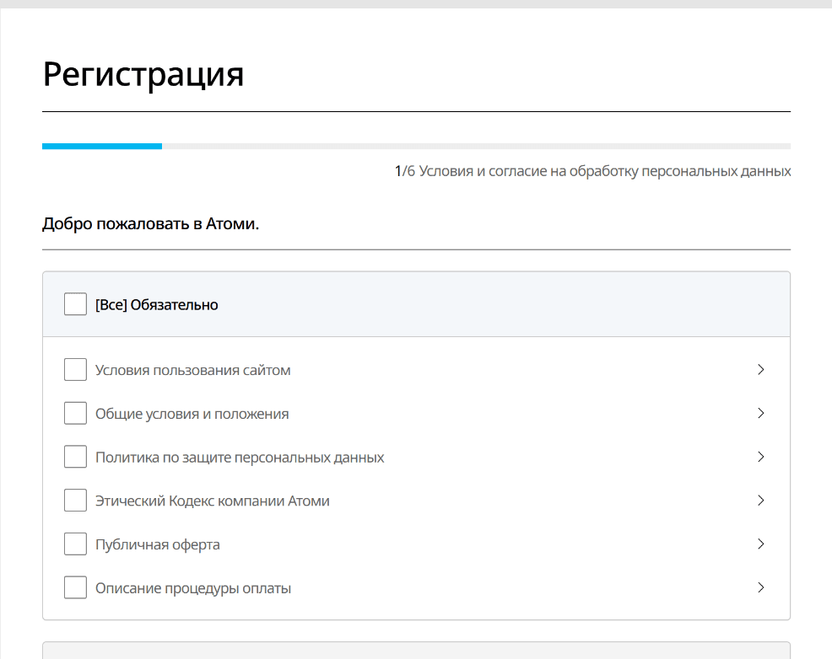Check 'Этический Кодекс компании Атоми' box

[x=75, y=500]
